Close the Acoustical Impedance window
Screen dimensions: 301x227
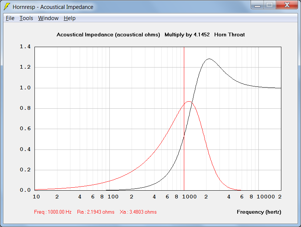click(287, 5)
